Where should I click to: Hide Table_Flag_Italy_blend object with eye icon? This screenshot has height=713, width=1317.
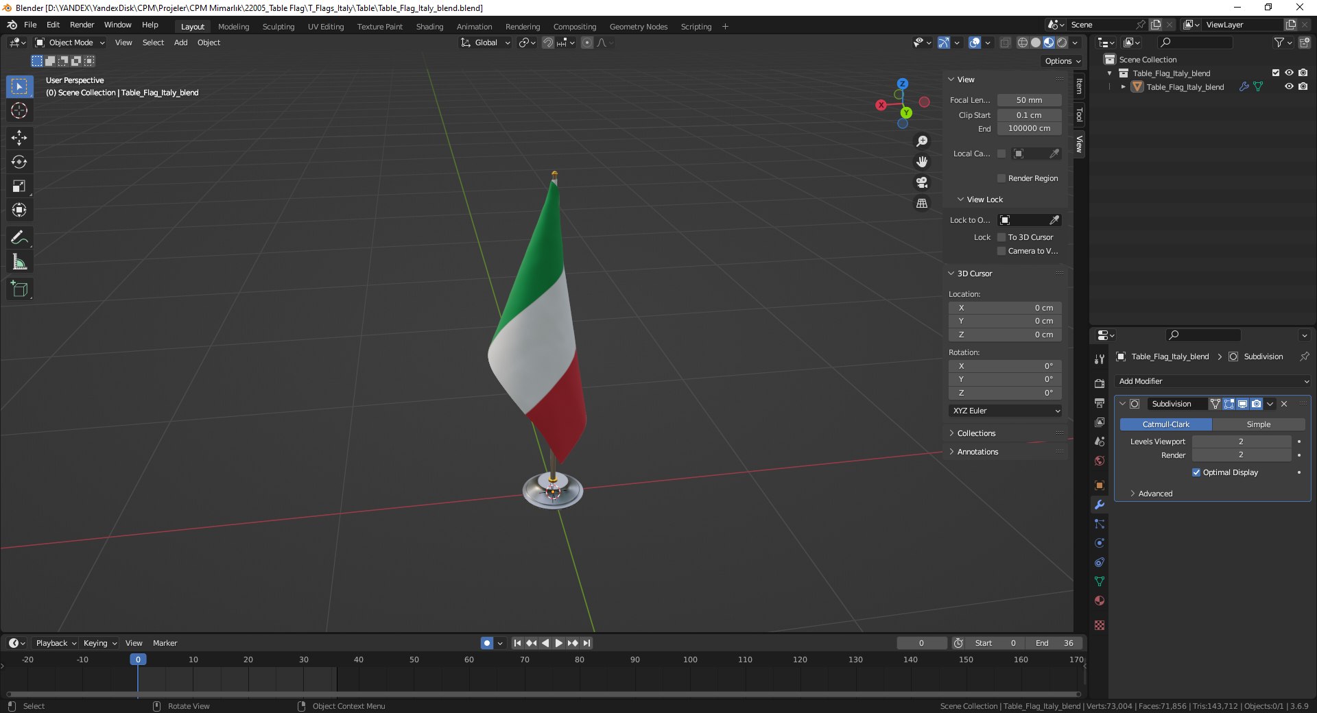pyautogui.click(x=1289, y=87)
